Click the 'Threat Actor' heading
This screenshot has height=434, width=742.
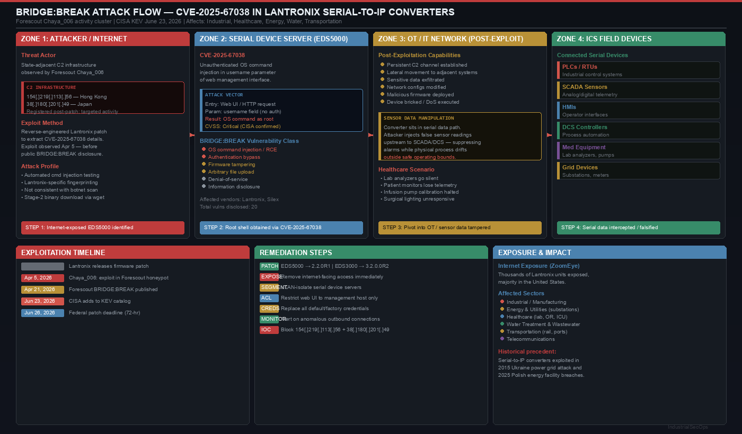38,55
